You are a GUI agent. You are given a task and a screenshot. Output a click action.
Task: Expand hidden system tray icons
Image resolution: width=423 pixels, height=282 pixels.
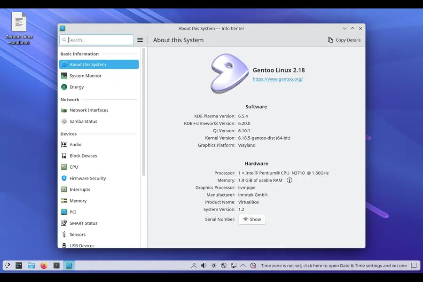coord(243,265)
